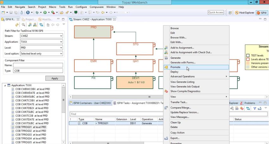The image size is (269, 144).
Task: Click the PRD level box in stream diagram
Action: [92, 32]
